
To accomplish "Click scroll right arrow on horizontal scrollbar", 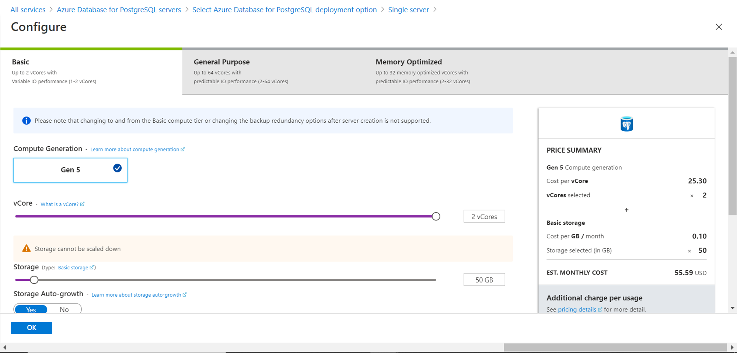I will pos(732,347).
